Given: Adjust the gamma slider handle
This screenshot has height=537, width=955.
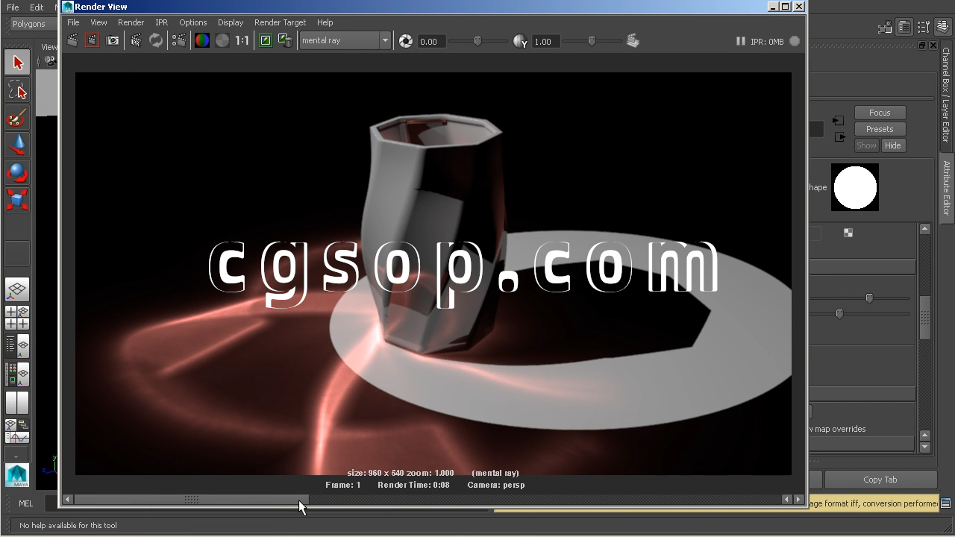Looking at the screenshot, I should [592, 41].
